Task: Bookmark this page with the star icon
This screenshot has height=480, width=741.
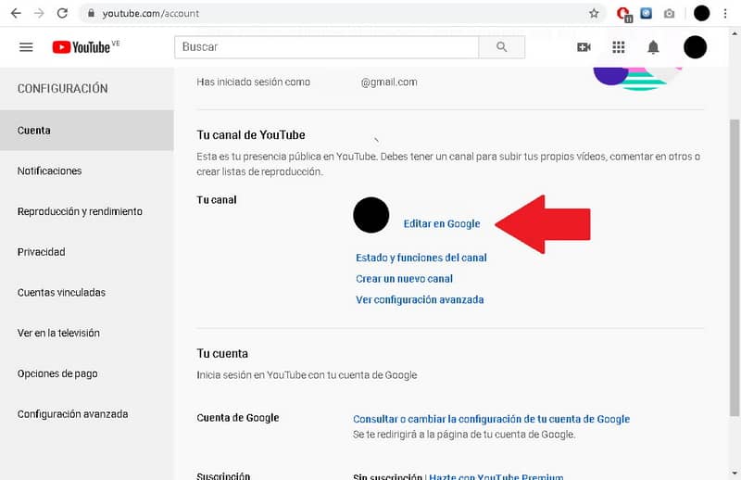Action: point(594,13)
